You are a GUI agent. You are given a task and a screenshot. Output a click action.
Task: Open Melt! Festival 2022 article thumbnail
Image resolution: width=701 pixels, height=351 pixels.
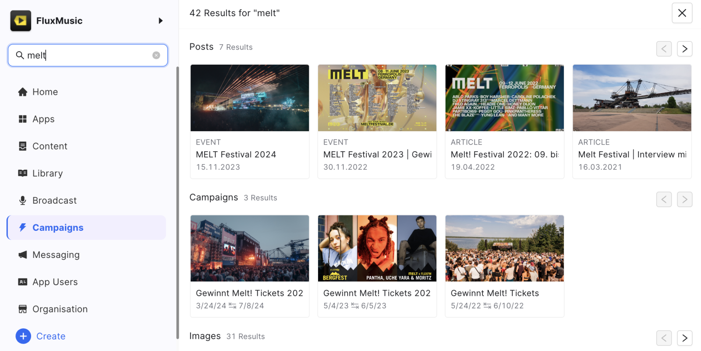click(505, 98)
